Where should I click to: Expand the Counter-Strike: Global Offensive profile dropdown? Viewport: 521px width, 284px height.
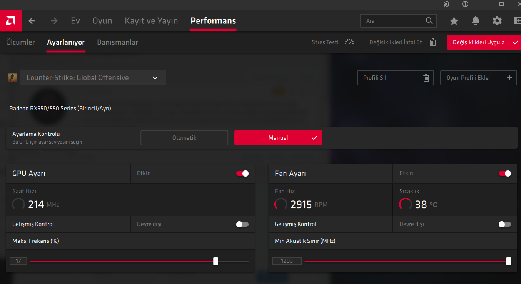point(93,78)
